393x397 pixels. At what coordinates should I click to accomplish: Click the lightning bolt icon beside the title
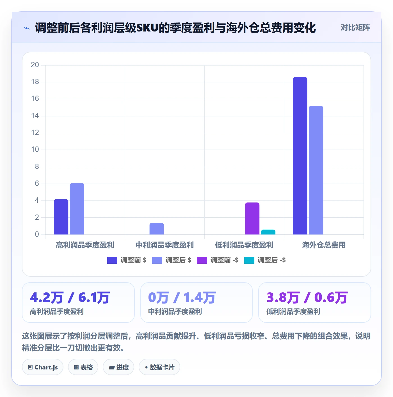tap(27, 28)
